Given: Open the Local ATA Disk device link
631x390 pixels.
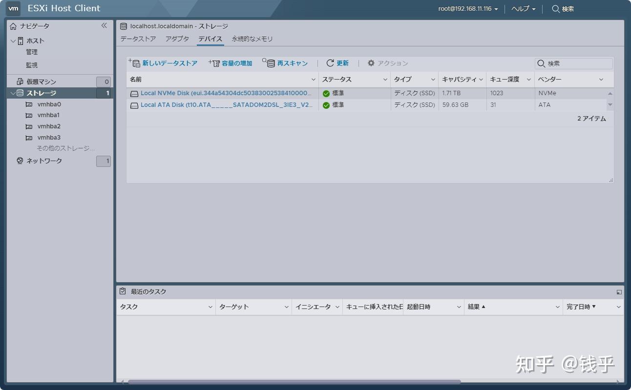Looking at the screenshot, I should pos(227,105).
